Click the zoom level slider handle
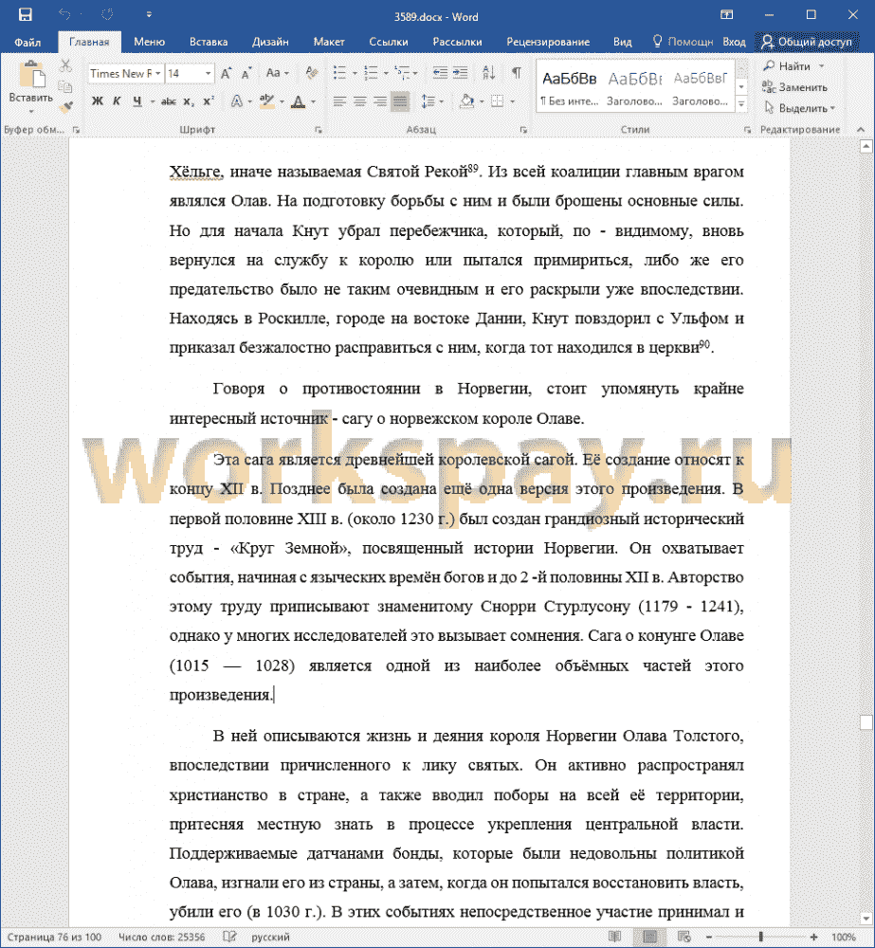Viewport: 875px width, 948px height. pyautogui.click(x=760, y=937)
